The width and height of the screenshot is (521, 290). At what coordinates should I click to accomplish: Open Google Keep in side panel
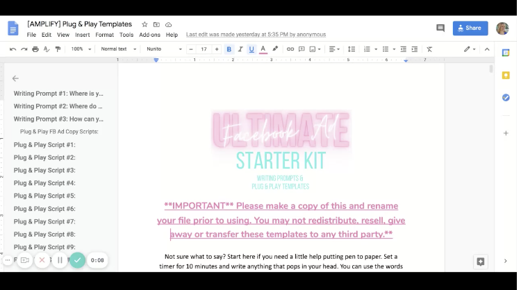point(506,75)
